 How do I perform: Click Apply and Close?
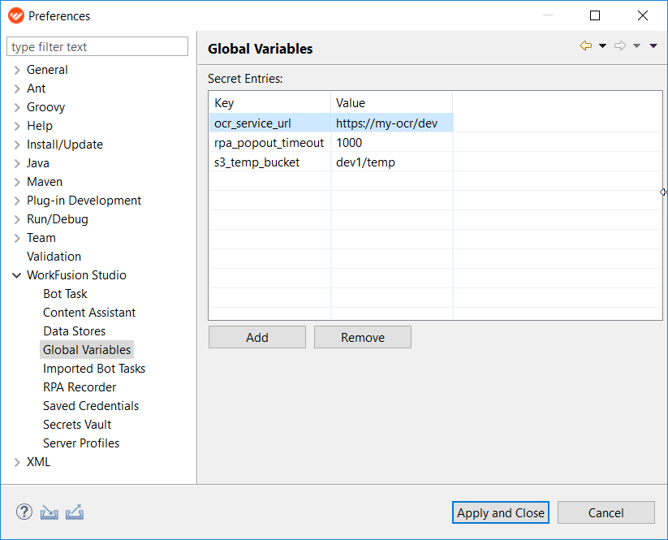coord(501,512)
